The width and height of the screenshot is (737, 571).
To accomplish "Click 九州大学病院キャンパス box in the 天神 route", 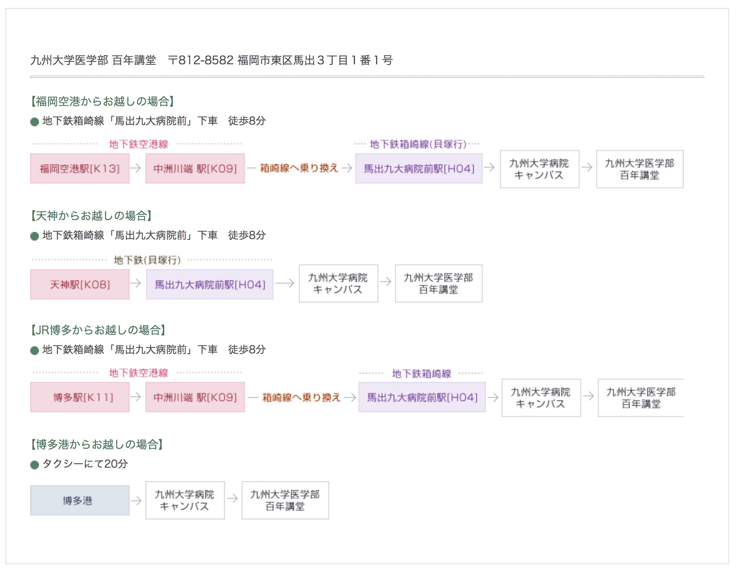I will tap(338, 284).
